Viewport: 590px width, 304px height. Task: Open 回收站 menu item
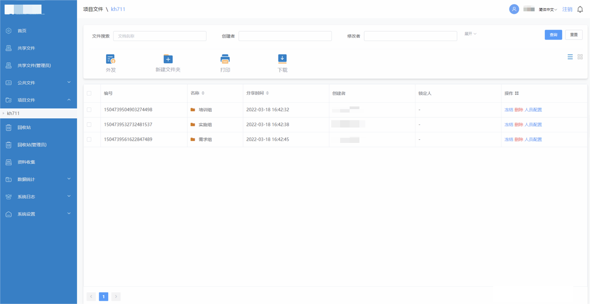click(24, 127)
